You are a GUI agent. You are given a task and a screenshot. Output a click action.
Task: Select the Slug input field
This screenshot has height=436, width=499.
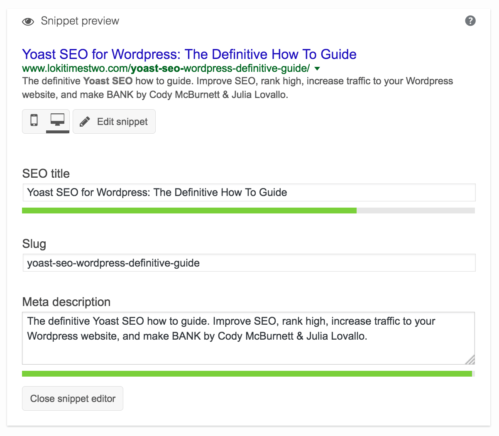[249, 262]
